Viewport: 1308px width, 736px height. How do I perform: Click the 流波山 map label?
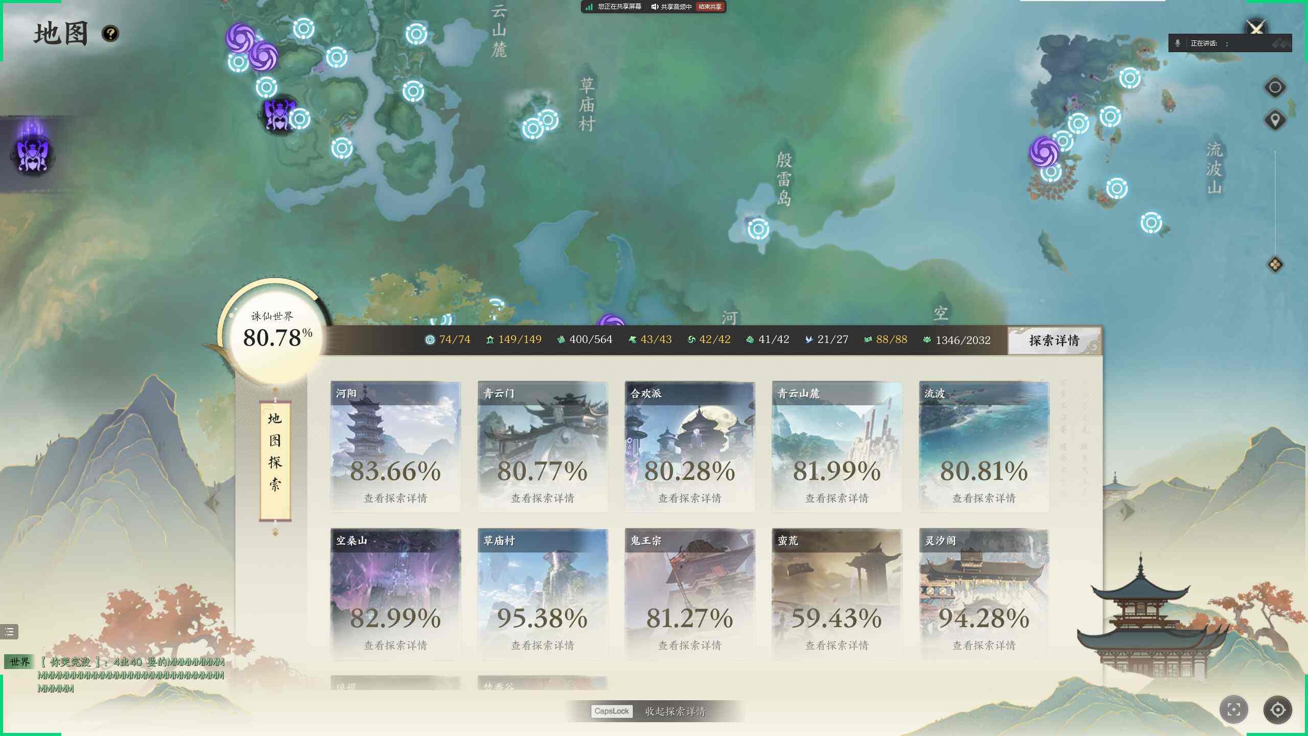tap(1214, 169)
